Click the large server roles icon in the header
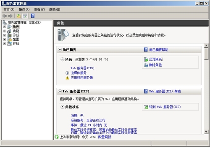 [x=63, y=35]
